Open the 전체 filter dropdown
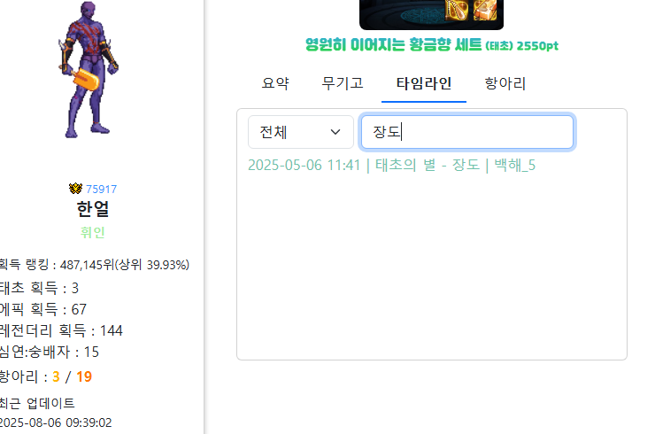The image size is (655, 434). tap(301, 132)
